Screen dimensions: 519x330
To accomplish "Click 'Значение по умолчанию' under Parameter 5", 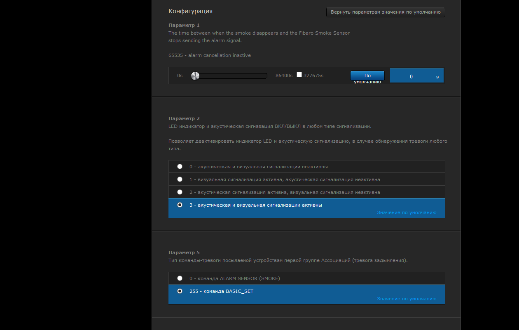I will click(x=407, y=299).
